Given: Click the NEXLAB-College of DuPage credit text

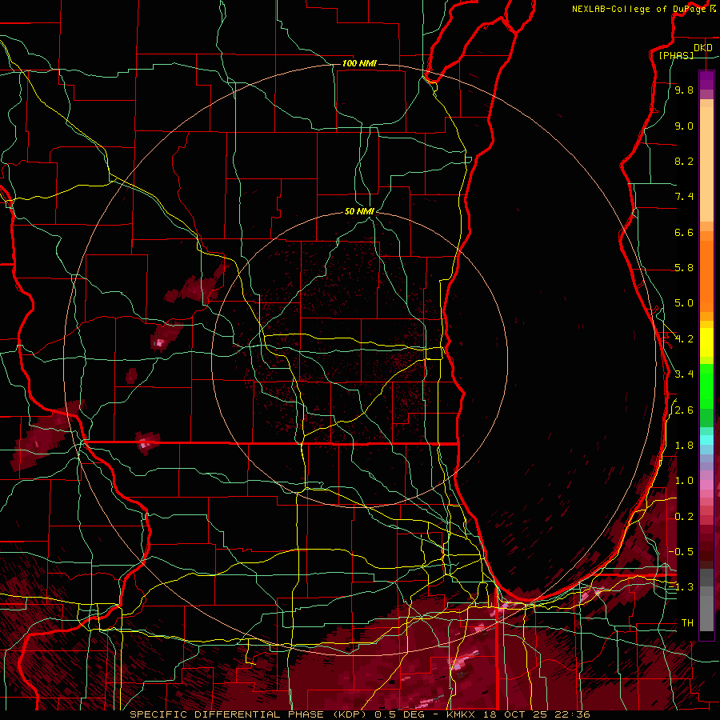Looking at the screenshot, I should [x=638, y=9].
